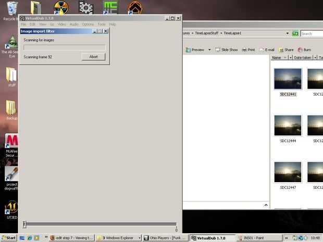Expand dropdown arrow before TimeLapse1 breadcrumb
This screenshot has height=242, width=323.
tap(221, 33)
